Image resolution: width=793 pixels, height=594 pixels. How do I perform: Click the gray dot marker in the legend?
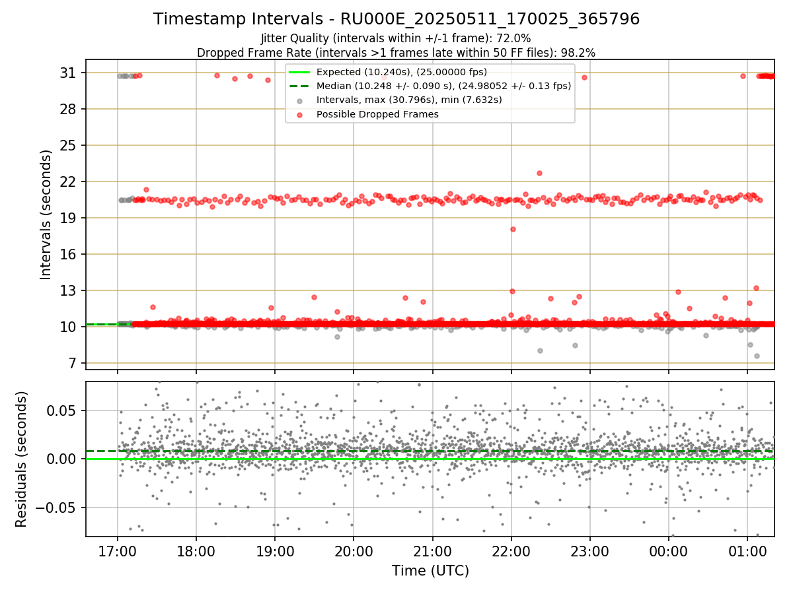299,101
